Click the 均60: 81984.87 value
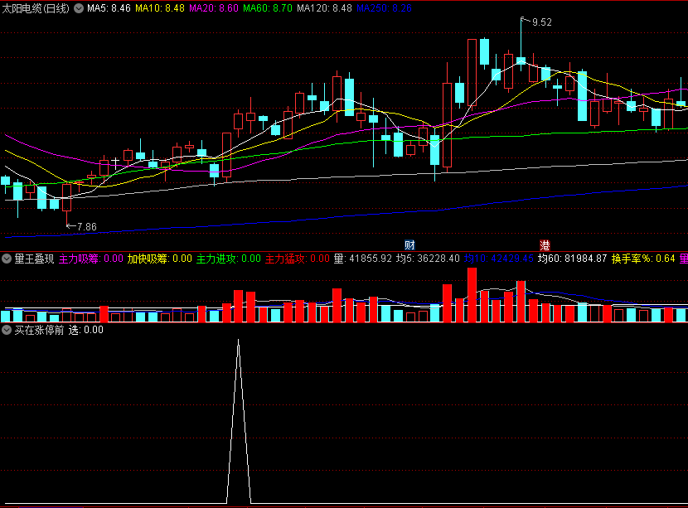Image resolution: width=688 pixels, height=508 pixels. (x=573, y=259)
